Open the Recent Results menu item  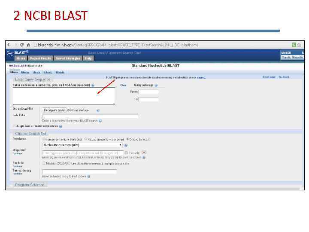coord(41,58)
